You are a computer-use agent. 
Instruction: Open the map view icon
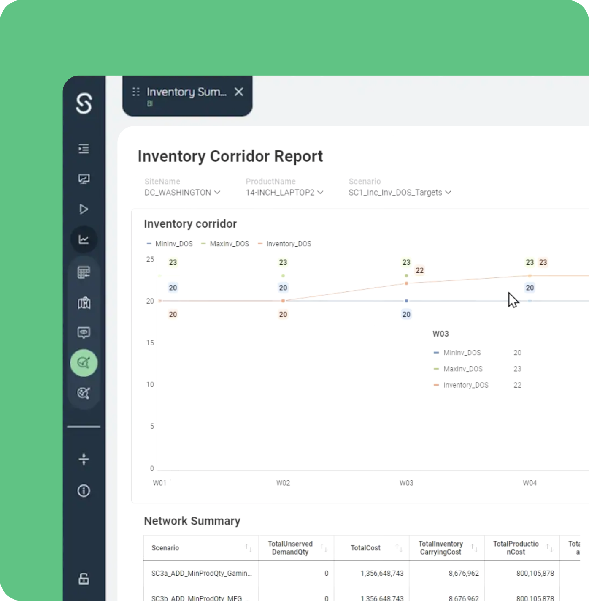click(84, 303)
